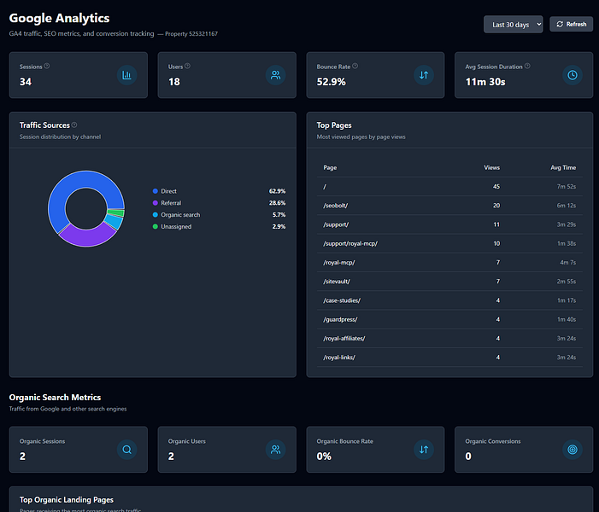Click the Bounce Rate value 52.9%
The width and height of the screenshot is (599, 512).
[332, 82]
